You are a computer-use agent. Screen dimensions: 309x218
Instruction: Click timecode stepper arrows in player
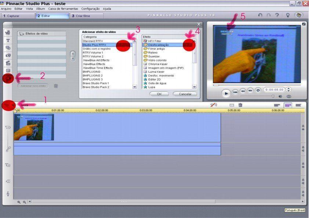(x=289, y=89)
